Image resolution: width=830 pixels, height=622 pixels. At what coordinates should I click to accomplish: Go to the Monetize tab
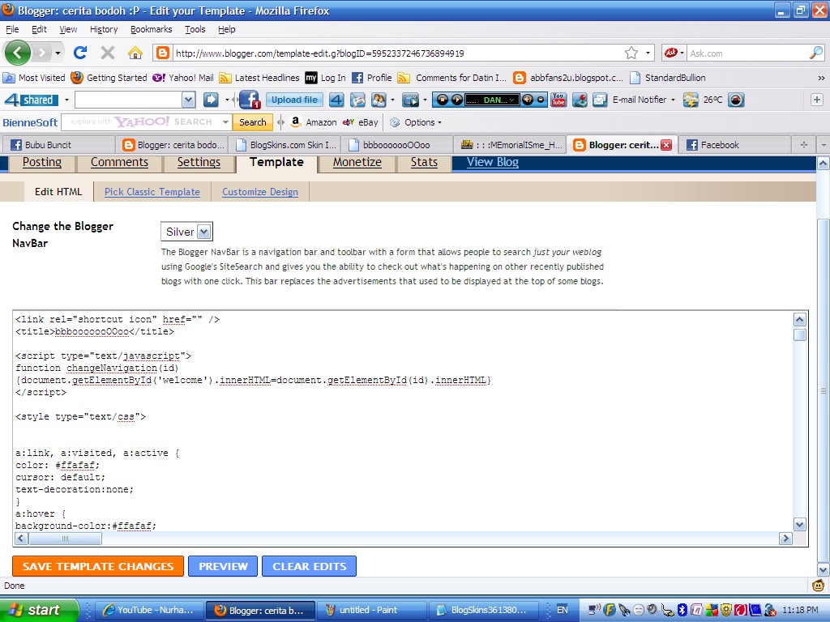click(357, 162)
